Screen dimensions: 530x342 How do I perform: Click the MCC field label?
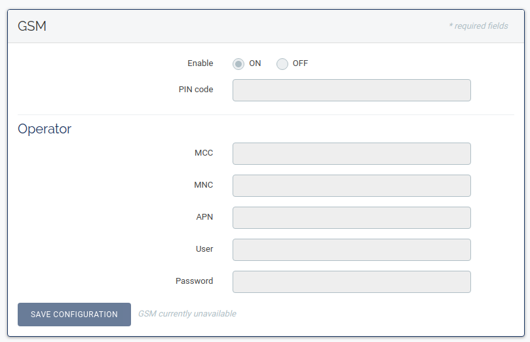point(204,153)
